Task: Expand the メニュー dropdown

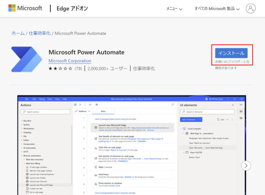Action: pos(174,9)
